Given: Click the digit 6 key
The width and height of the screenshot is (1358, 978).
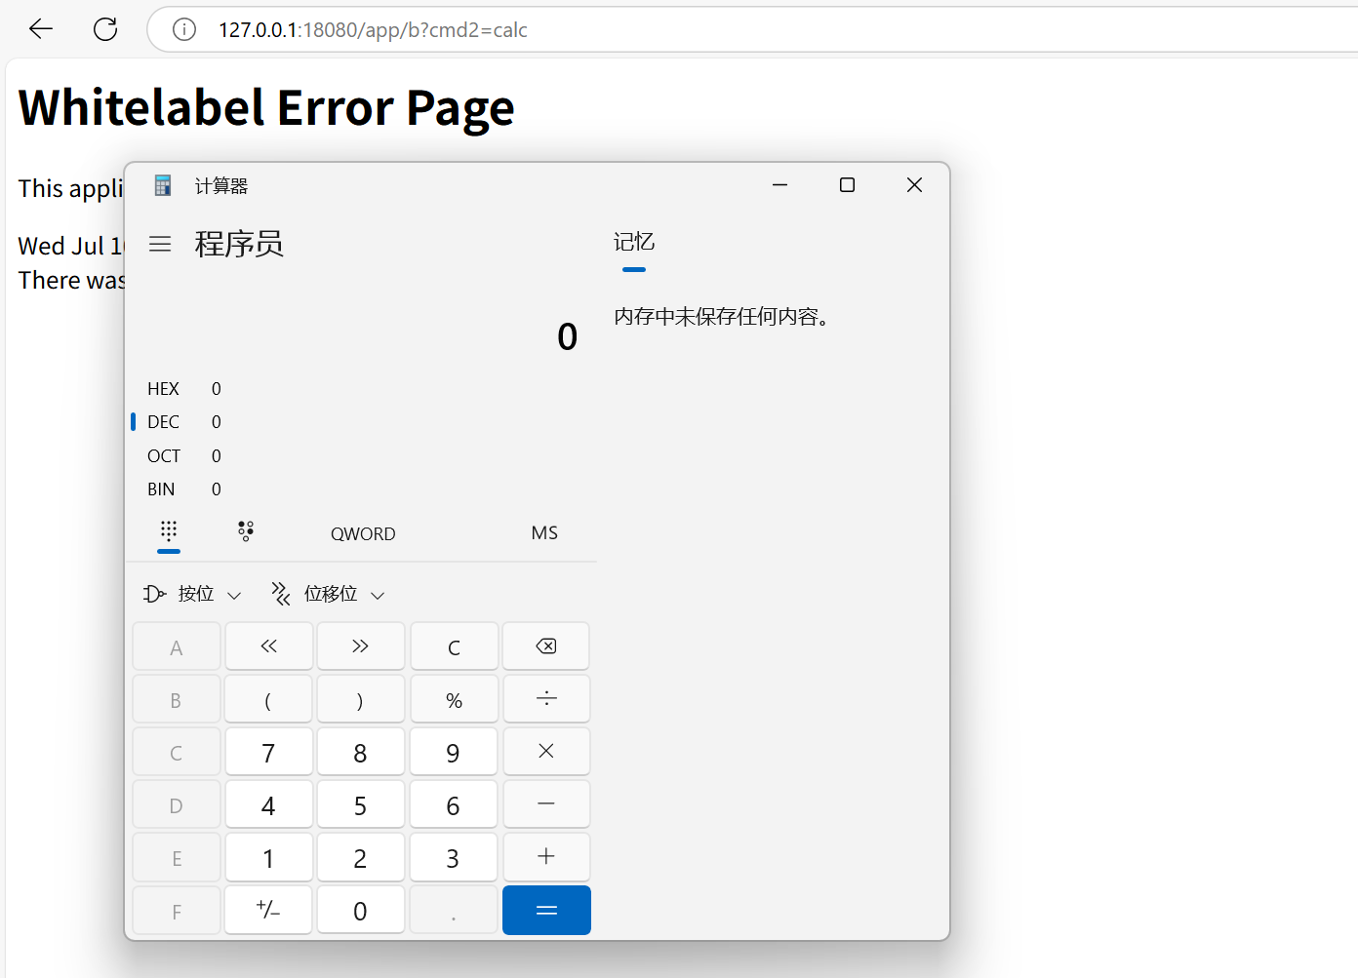Looking at the screenshot, I should pos(454,804).
